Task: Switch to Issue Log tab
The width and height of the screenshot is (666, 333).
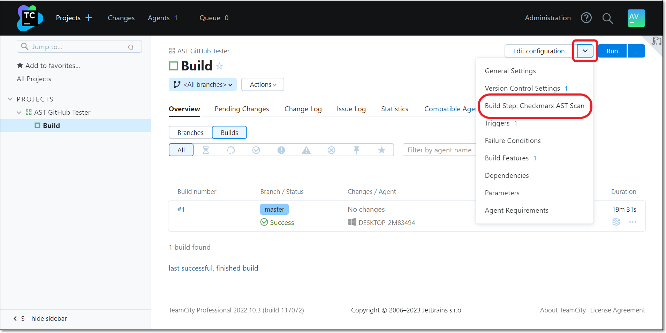Action: click(351, 109)
